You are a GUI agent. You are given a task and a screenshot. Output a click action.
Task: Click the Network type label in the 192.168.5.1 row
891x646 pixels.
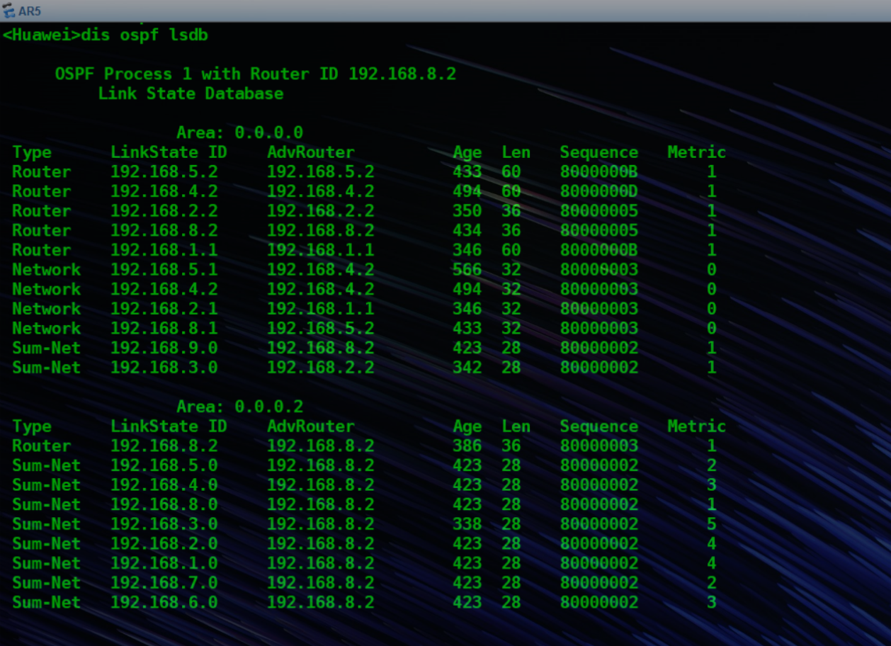click(x=47, y=270)
